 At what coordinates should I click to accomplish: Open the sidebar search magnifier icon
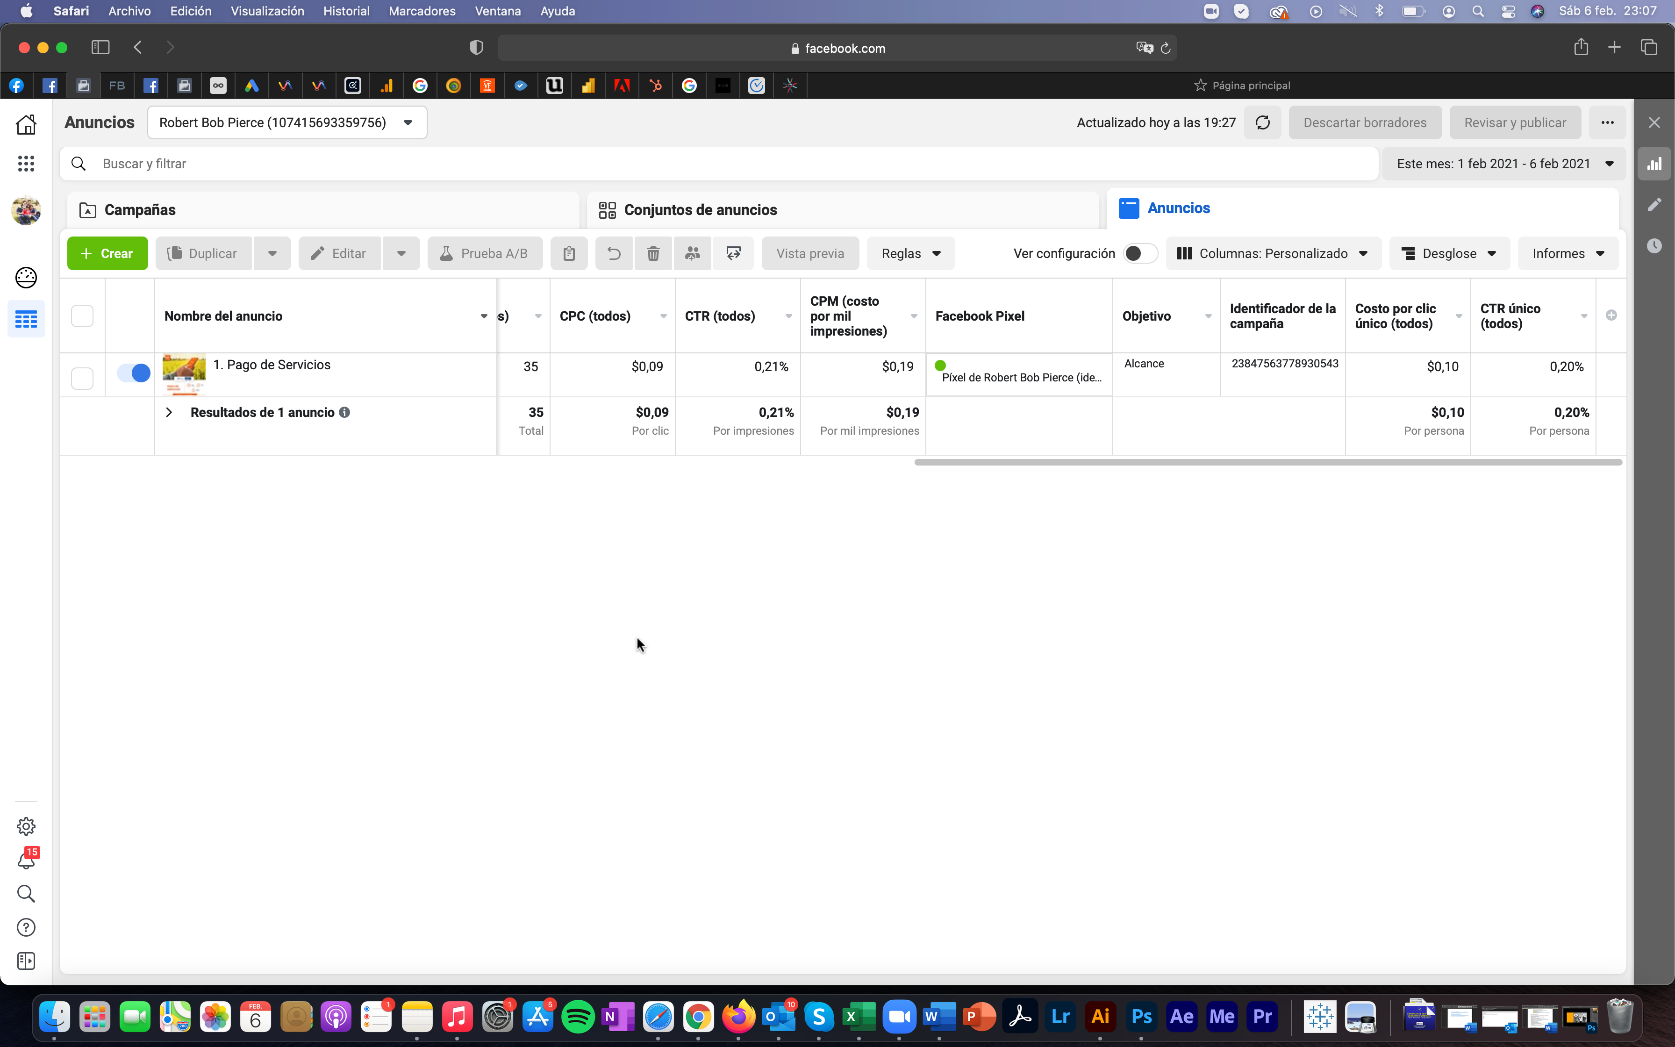[x=26, y=893]
